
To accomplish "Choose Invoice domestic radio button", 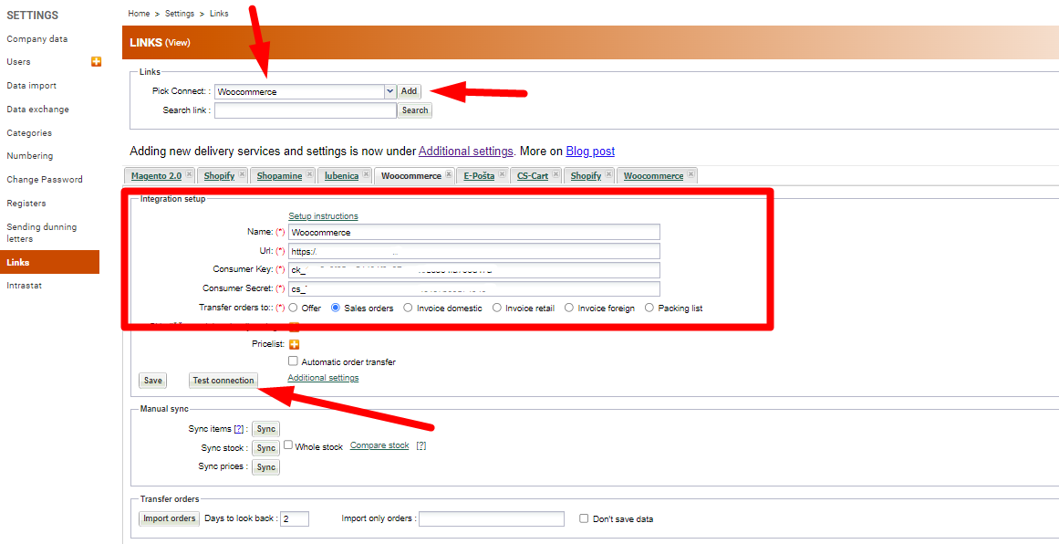I will [x=408, y=308].
